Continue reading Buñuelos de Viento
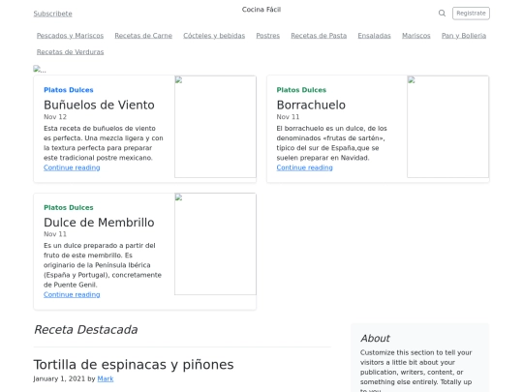 (x=72, y=167)
